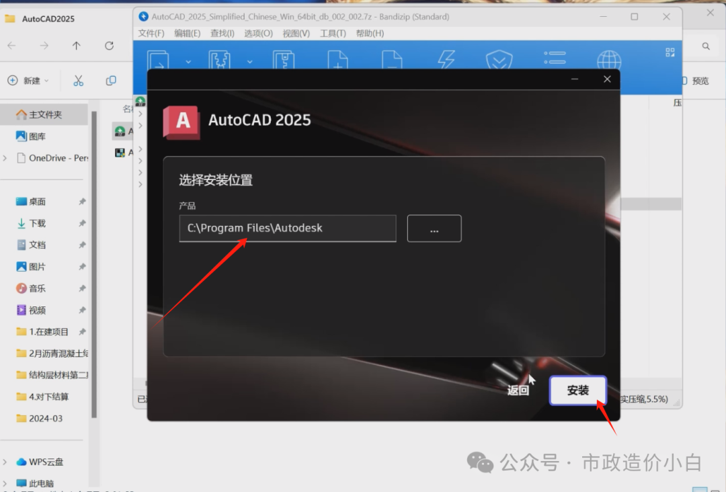The width and height of the screenshot is (726, 492).
Task: Click Bandizip shield scan icon
Action: [499, 60]
